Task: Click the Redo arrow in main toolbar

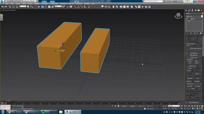Action: (x=6, y=7)
